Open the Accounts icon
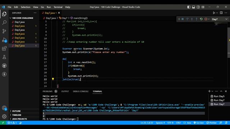The width and height of the screenshot is (230, 129). tap(4, 108)
